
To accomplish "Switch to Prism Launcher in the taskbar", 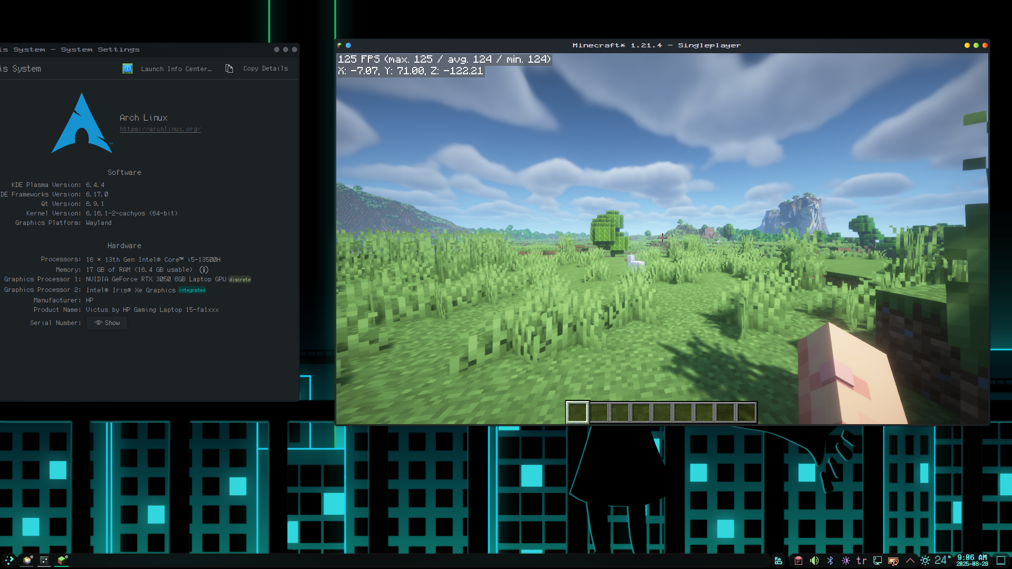I will tap(27, 560).
